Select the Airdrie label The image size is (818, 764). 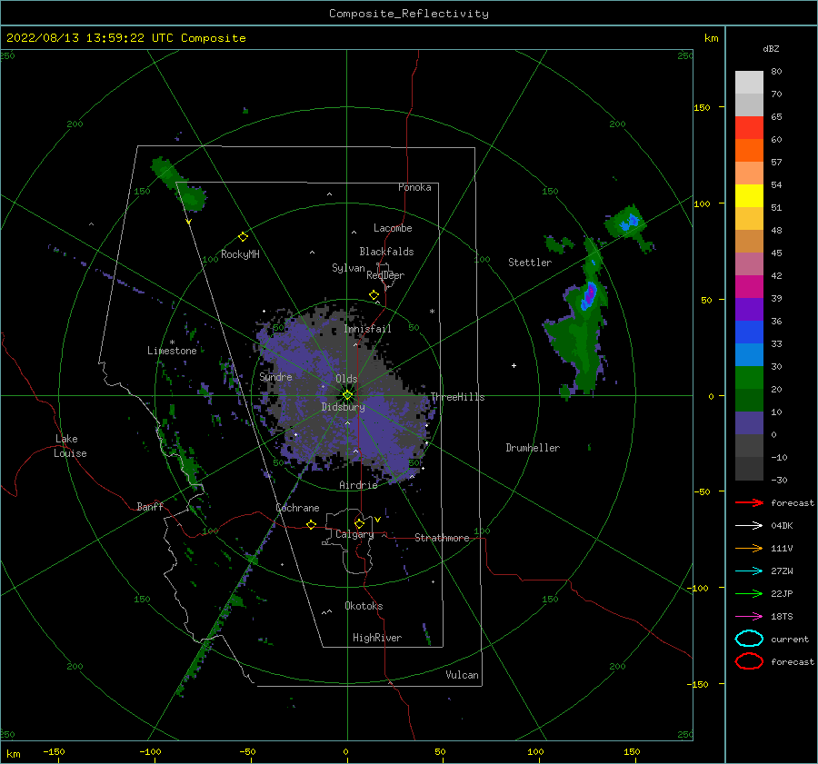click(x=358, y=485)
